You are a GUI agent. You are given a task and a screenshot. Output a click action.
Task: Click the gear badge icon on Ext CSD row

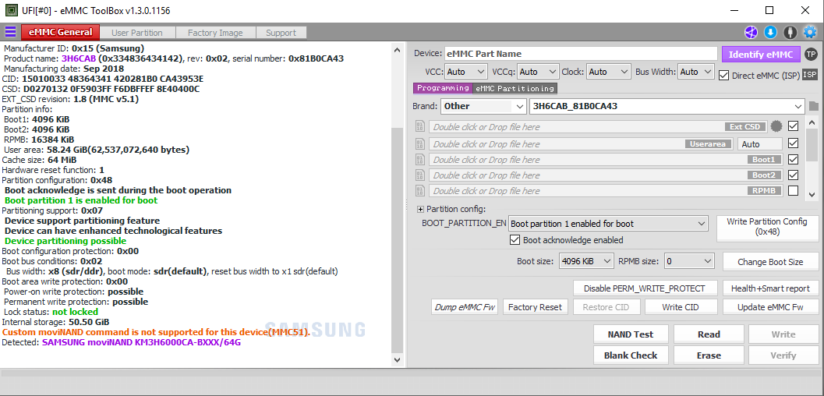pyautogui.click(x=776, y=126)
